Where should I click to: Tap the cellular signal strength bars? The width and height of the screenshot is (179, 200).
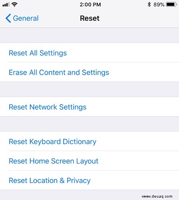[x=6, y=5]
